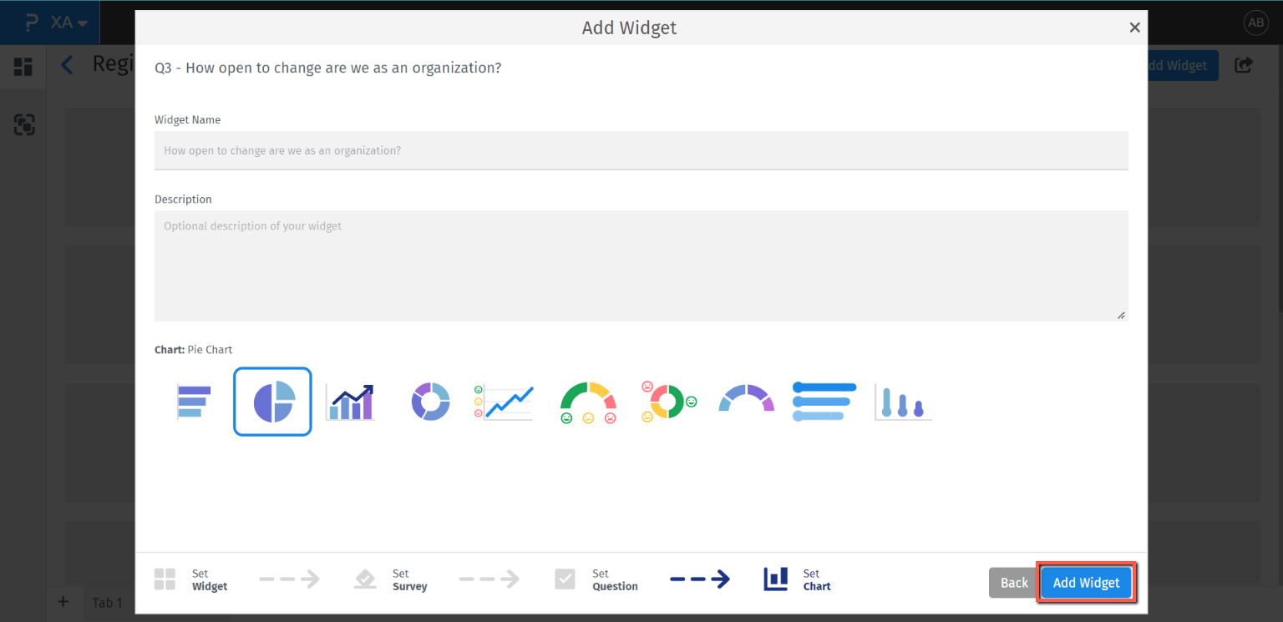Choose the vertical thermometer chart icon
This screenshot has height=622, width=1283.
(x=903, y=402)
